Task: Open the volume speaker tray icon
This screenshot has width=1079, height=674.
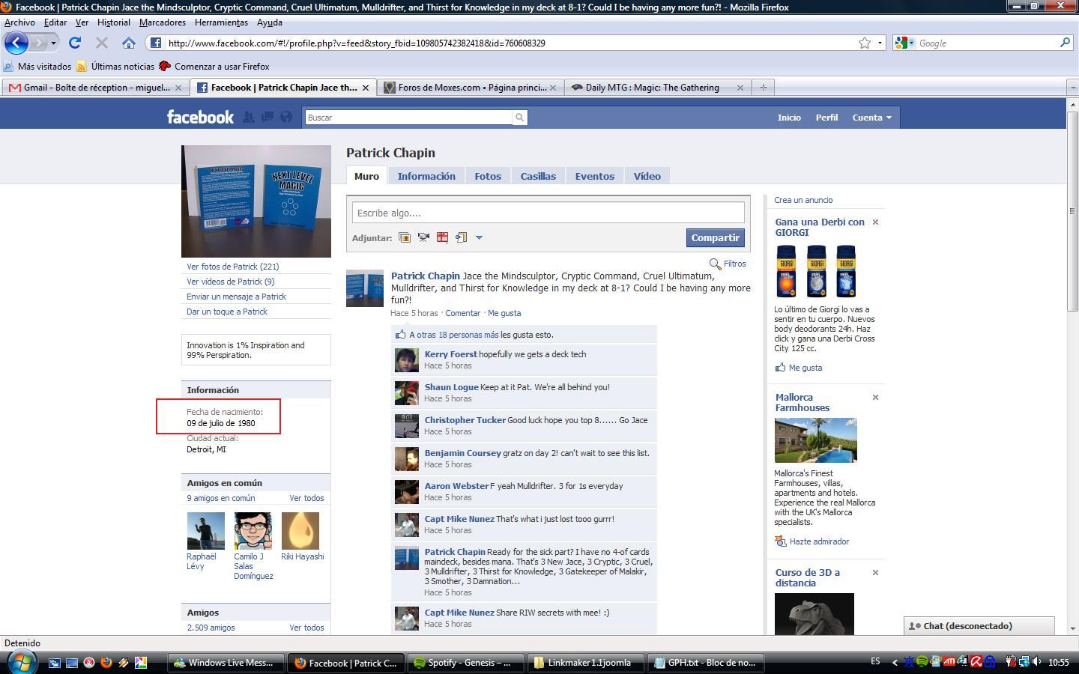Action: [1036, 662]
